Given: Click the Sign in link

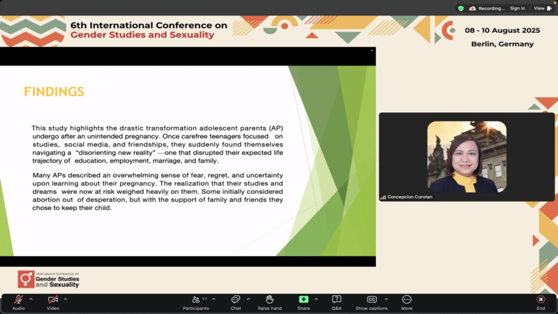Looking at the screenshot, I should tap(517, 8).
